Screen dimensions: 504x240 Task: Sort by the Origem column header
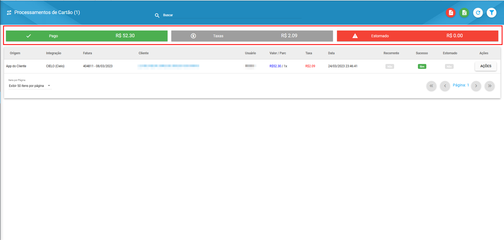click(15, 53)
